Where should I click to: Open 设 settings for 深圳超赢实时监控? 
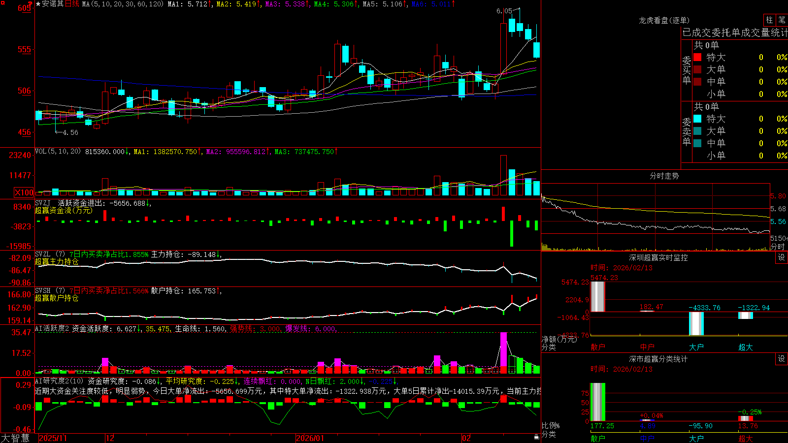[782, 257]
